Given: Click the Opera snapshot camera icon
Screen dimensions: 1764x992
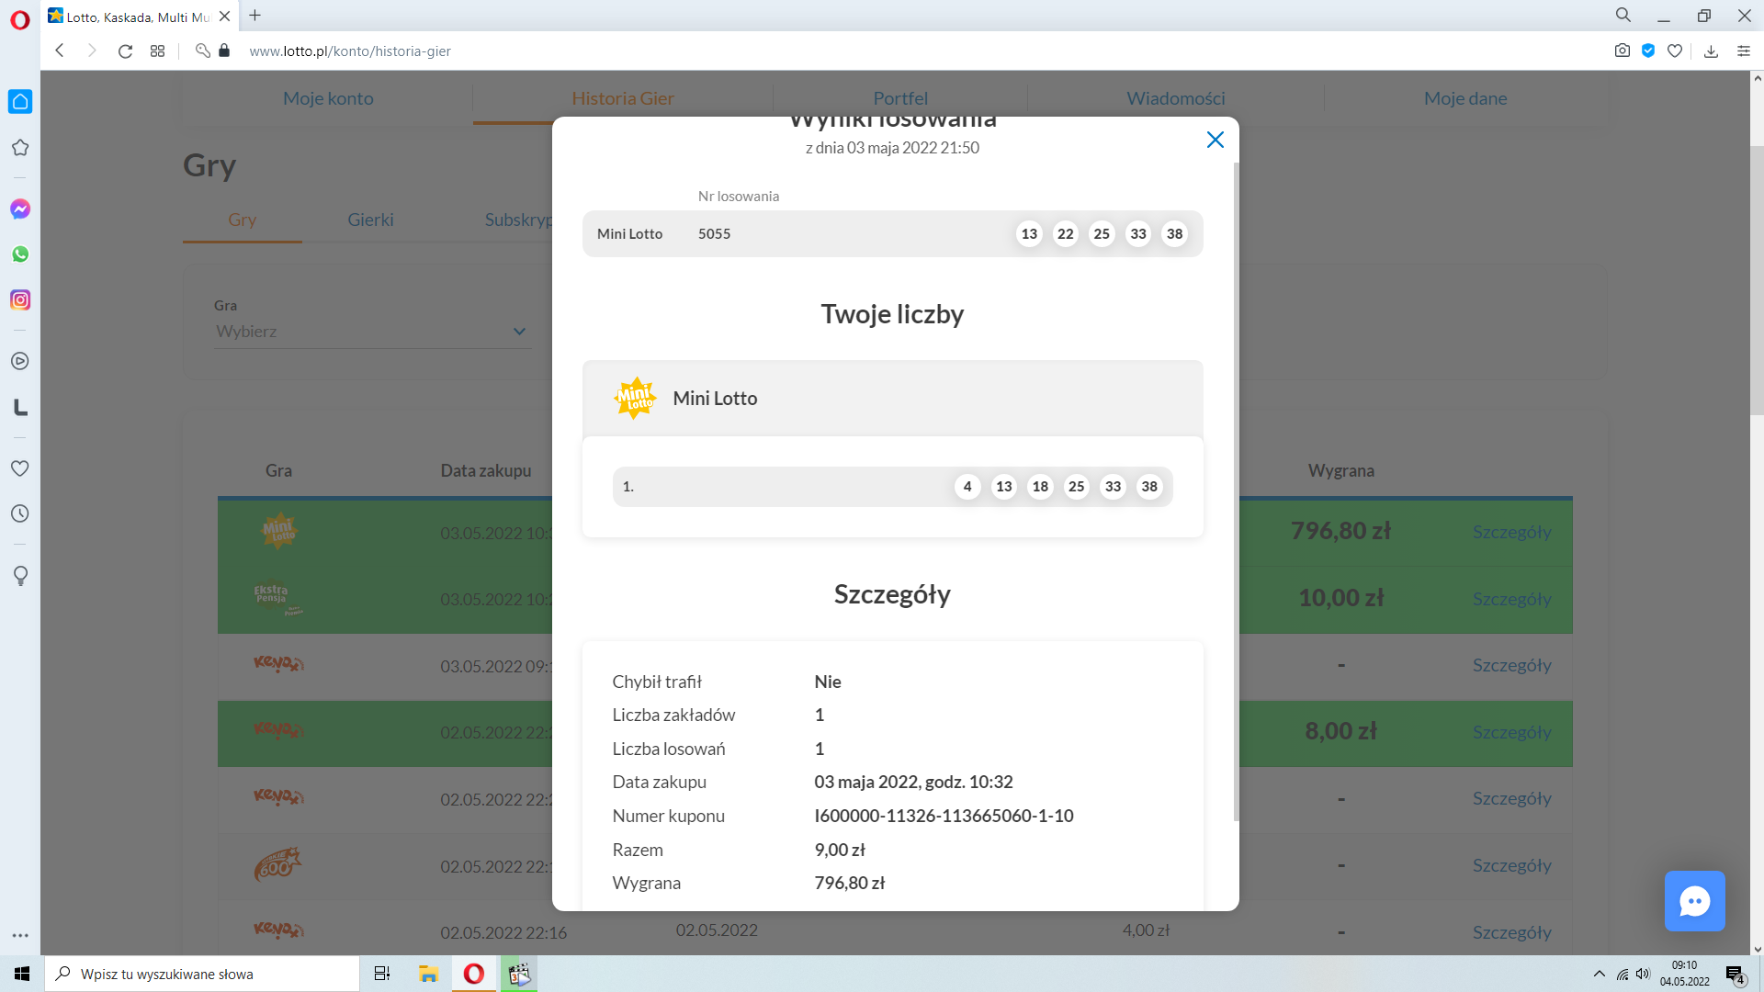Looking at the screenshot, I should tap(1622, 51).
